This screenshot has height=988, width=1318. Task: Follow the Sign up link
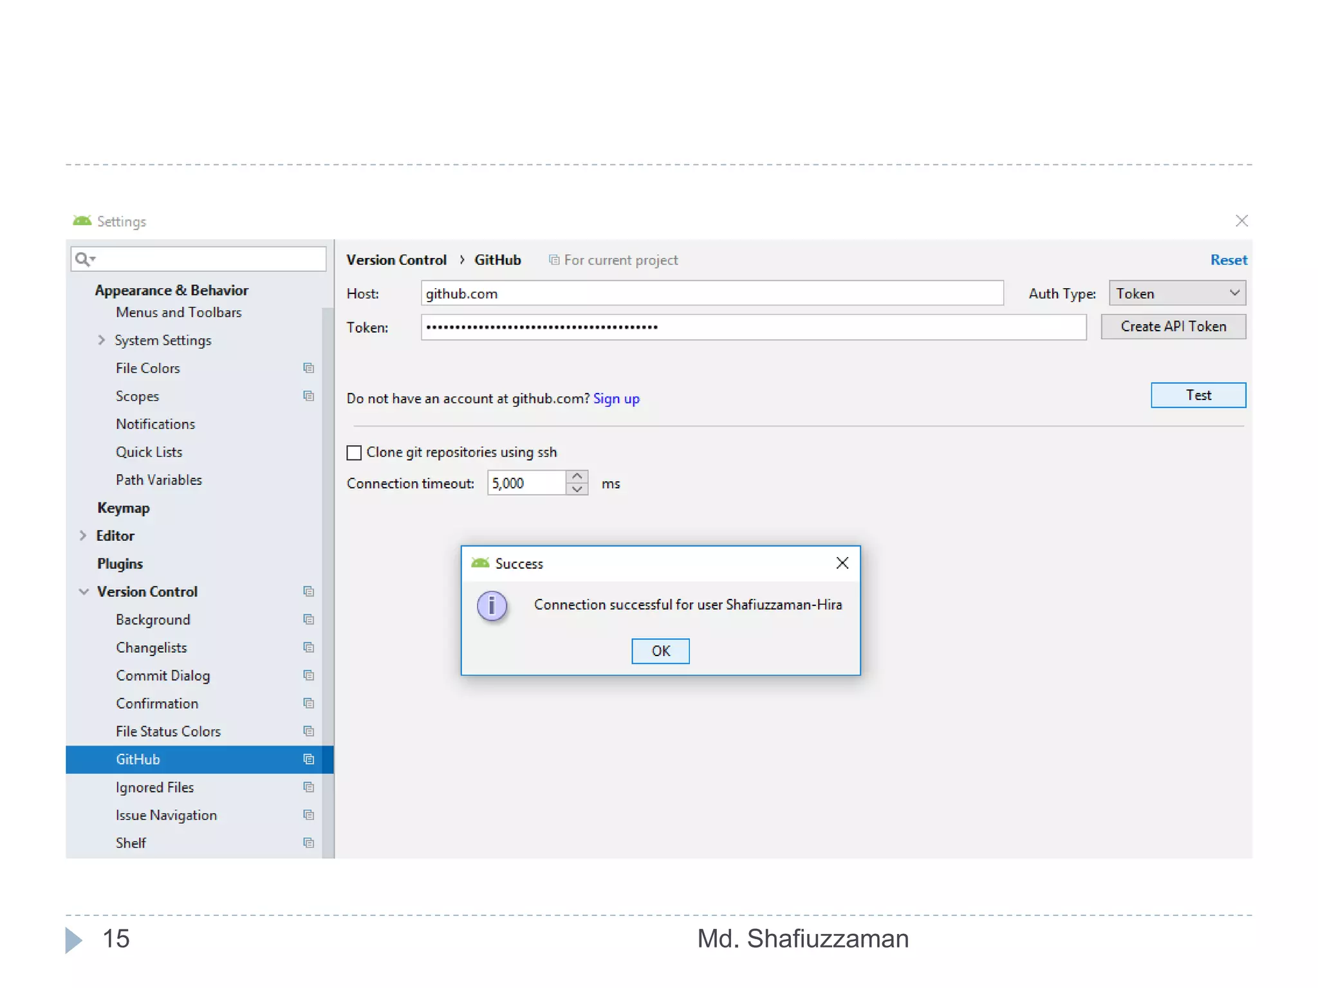tap(616, 398)
